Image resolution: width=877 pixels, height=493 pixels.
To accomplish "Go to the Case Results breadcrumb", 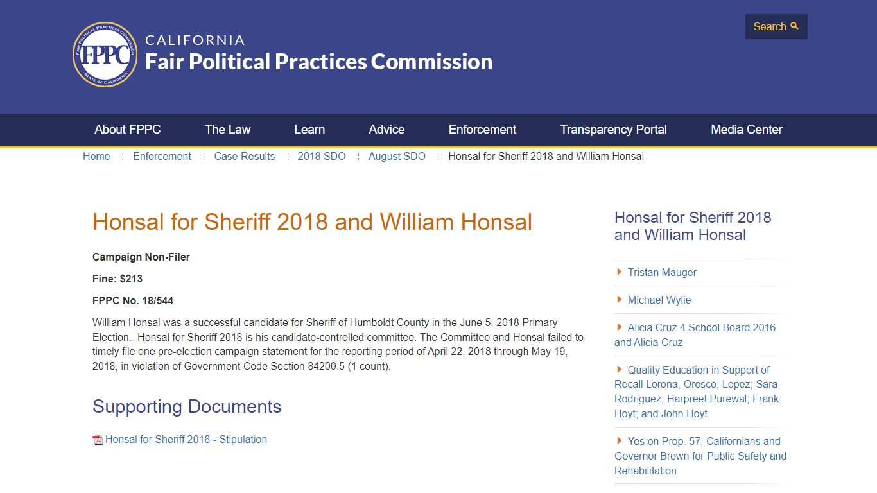I will (x=245, y=157).
